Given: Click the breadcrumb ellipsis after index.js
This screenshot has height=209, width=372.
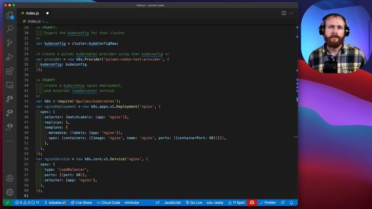Looking at the screenshot, I should coord(46,21).
